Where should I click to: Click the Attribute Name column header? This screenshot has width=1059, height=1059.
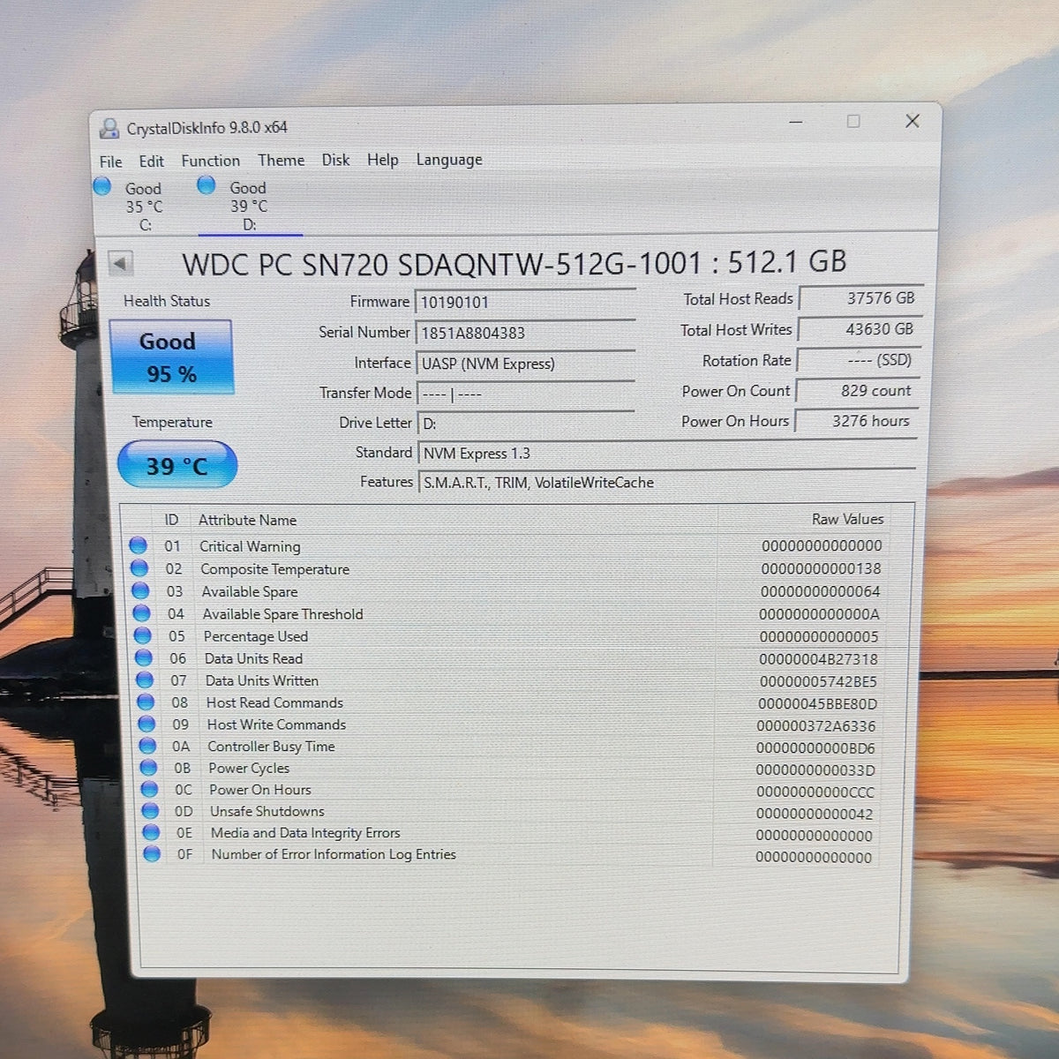pyautogui.click(x=247, y=520)
